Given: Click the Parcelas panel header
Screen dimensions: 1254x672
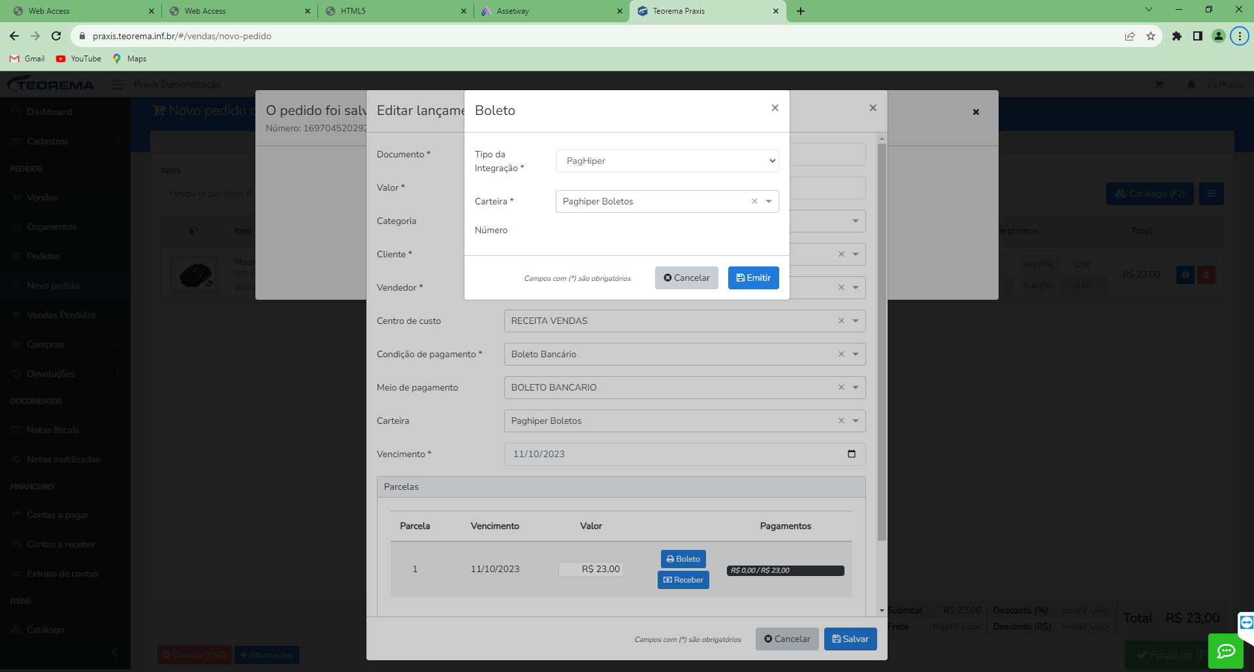Looking at the screenshot, I should tap(621, 487).
